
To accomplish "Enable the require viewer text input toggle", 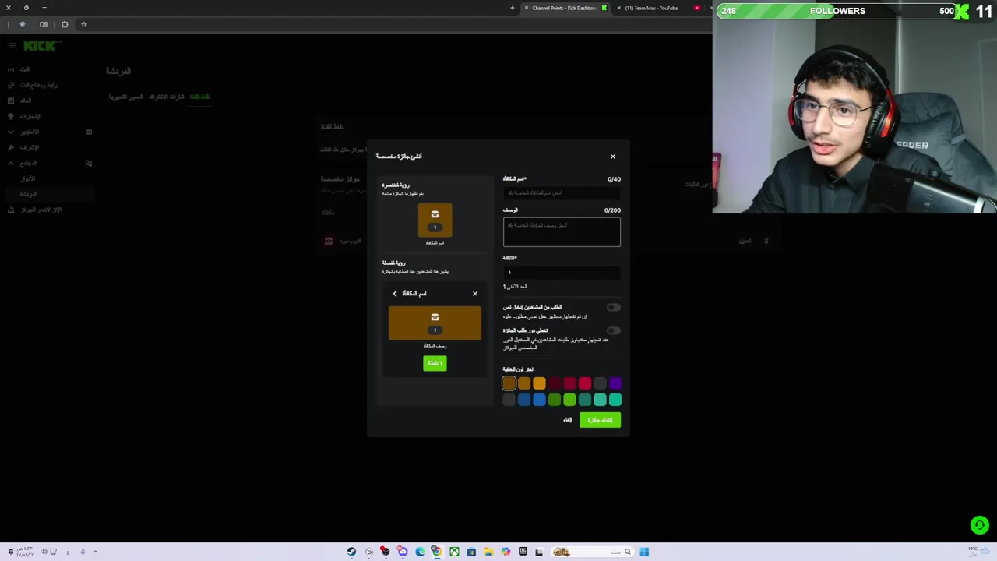I will (x=614, y=308).
